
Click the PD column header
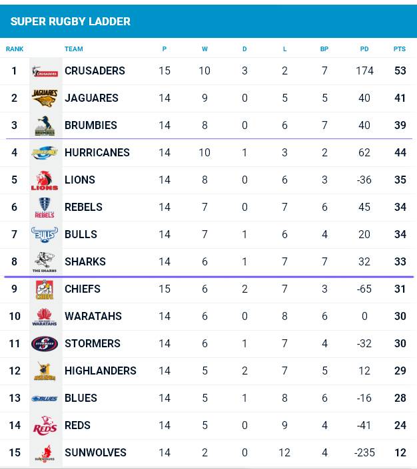(x=364, y=49)
